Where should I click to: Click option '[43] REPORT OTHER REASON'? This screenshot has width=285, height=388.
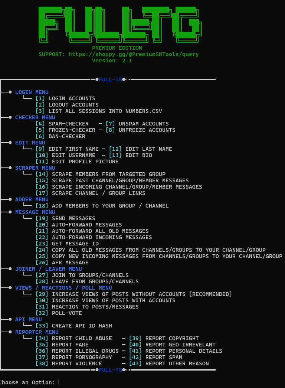point(169,363)
